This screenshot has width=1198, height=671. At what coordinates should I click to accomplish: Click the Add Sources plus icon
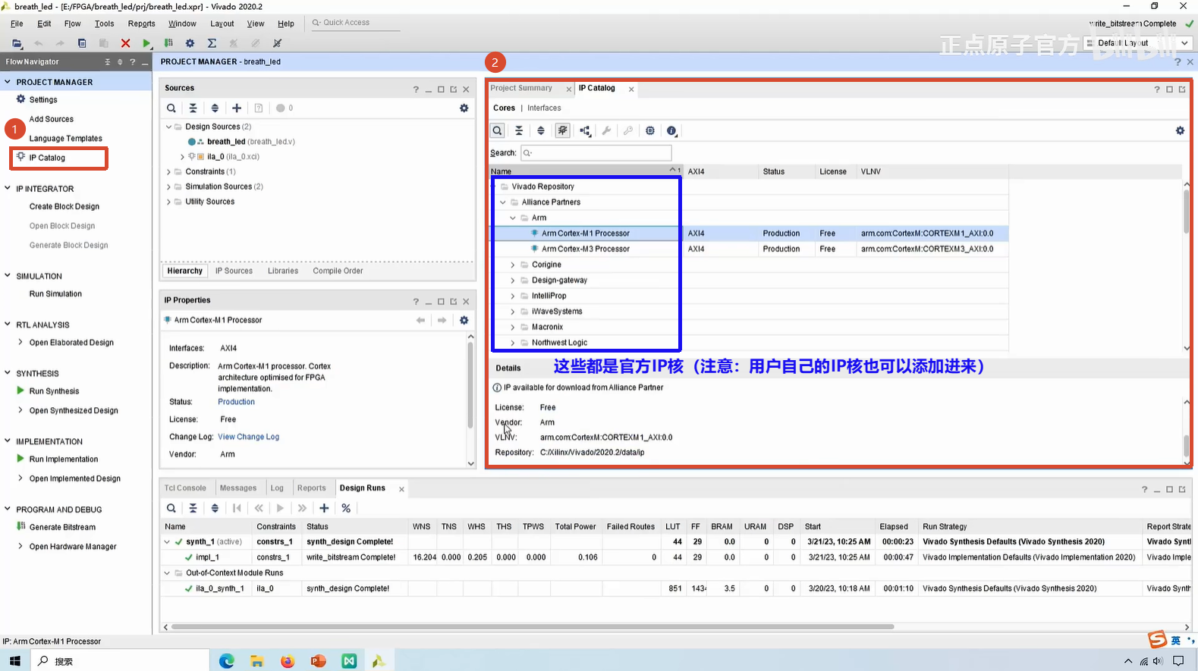[x=237, y=108]
